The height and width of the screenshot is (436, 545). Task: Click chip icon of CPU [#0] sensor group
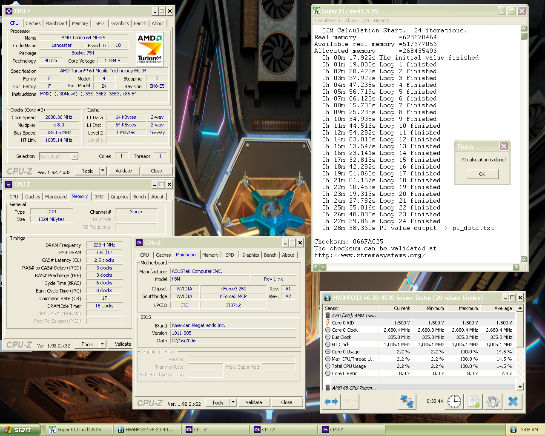pyautogui.click(x=328, y=316)
